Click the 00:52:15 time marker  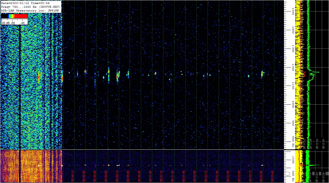point(206,176)
